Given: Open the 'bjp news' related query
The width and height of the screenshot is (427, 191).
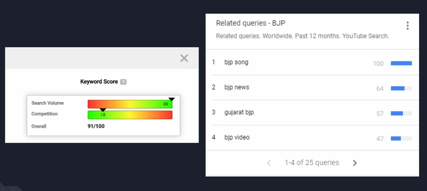Looking at the screenshot, I should point(237,87).
